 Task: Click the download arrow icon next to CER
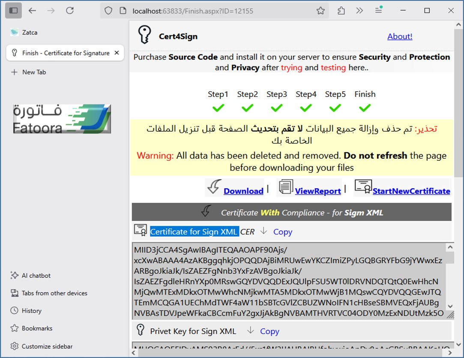pyautogui.click(x=264, y=231)
